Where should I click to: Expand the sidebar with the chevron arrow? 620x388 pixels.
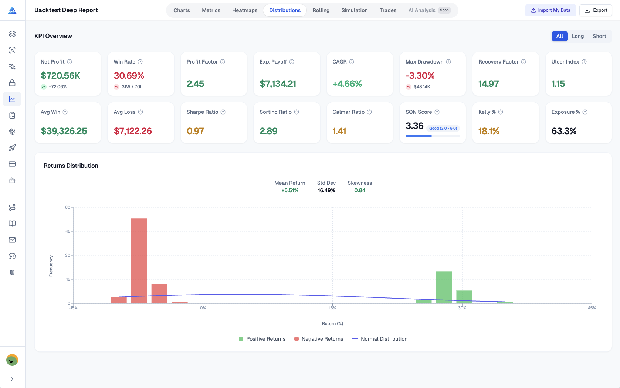(x=11, y=379)
